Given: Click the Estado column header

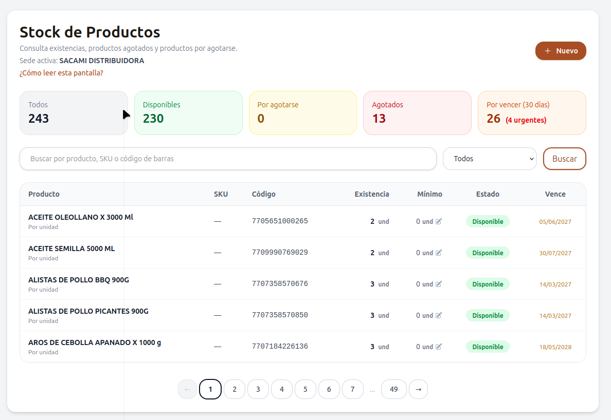Looking at the screenshot, I should pyautogui.click(x=488, y=194).
